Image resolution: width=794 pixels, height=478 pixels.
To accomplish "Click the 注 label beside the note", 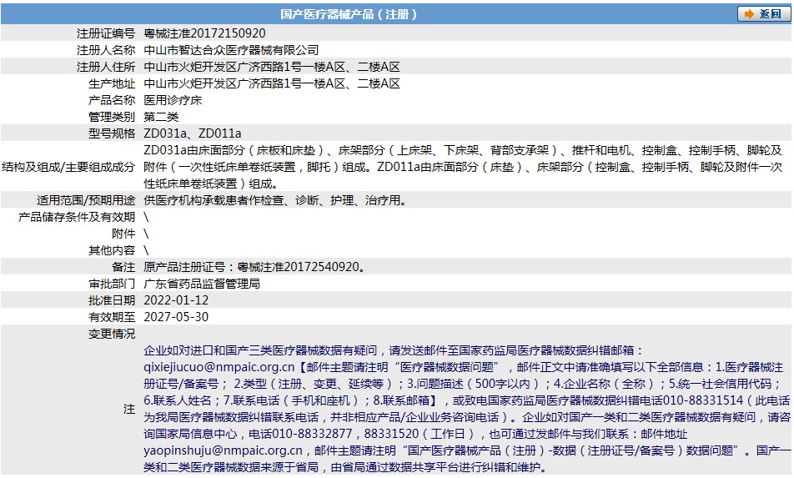I will [129, 409].
